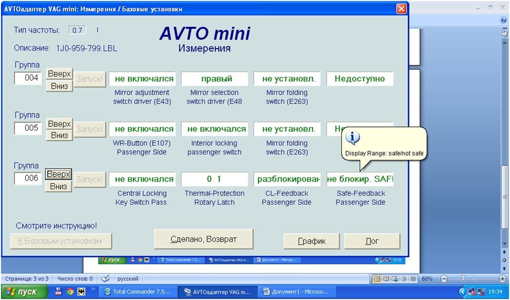
Task: Click the Лог button
Action: [x=372, y=241]
